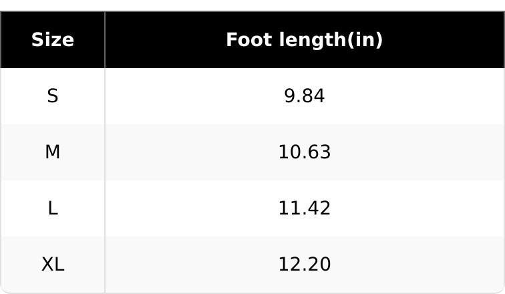Pick the foot length for size M
Screen dimensions: 505x294
304,152
